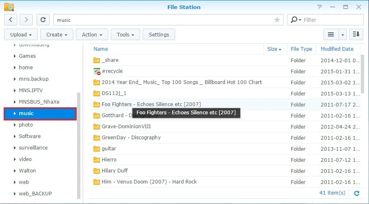369x204 pixels.
Task: Sort by the Modified Date column header
Action: [x=337, y=49]
